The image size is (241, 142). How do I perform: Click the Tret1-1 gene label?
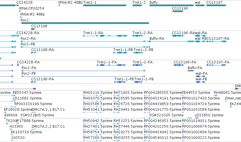pos(90,3)
